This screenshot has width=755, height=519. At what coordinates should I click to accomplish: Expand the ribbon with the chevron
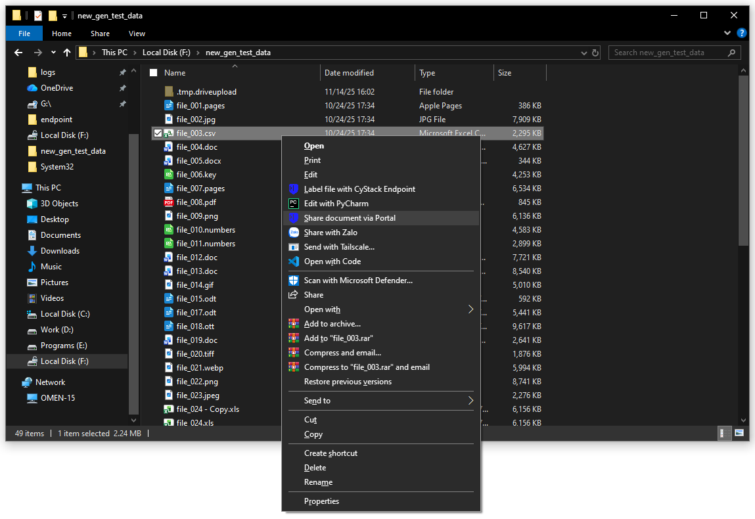727,33
